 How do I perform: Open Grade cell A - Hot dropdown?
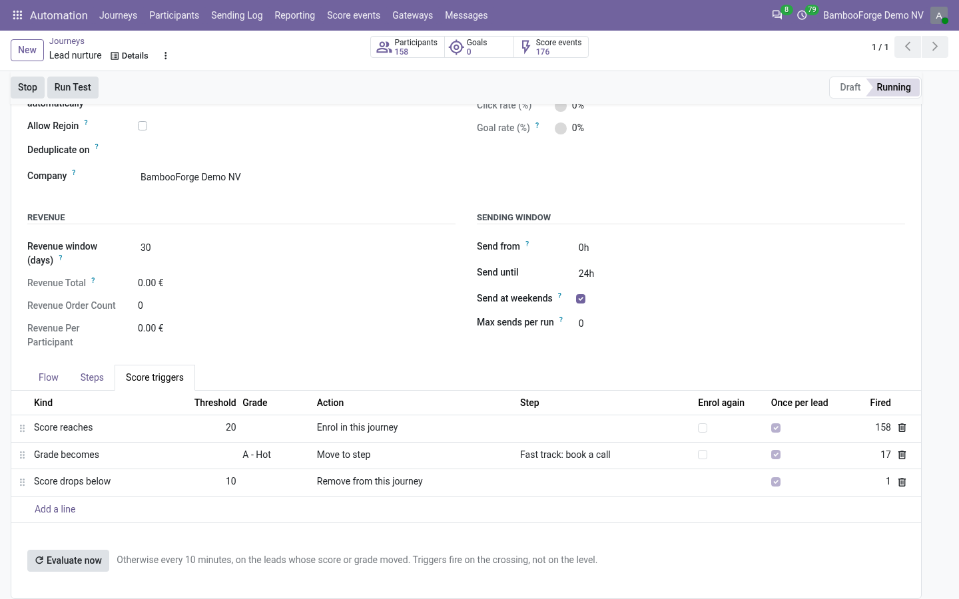(x=276, y=455)
